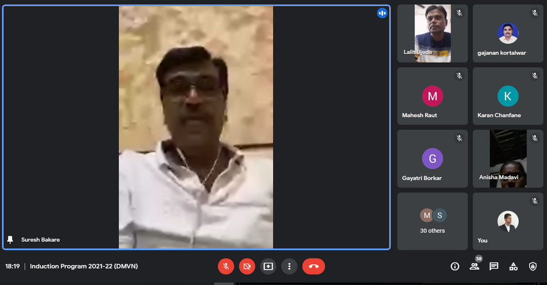Click the Lalit Ujede name label
The width and height of the screenshot is (547, 285).
[418, 52]
